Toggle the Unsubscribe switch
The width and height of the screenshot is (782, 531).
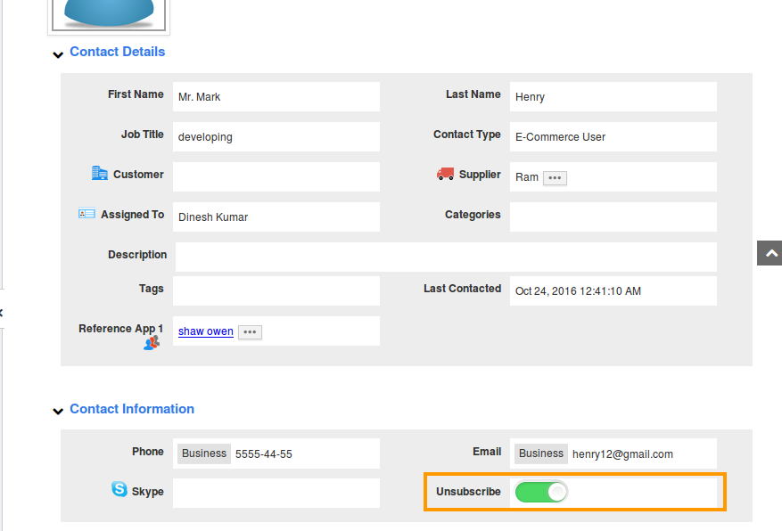coord(541,492)
